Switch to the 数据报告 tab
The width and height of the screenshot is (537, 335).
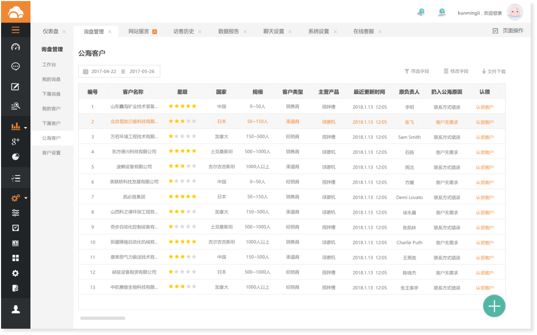point(229,32)
